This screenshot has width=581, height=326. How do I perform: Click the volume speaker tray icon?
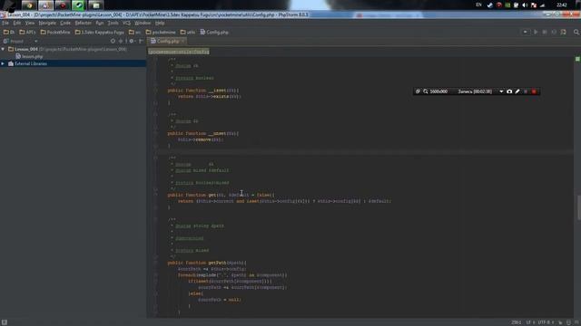coord(525,5)
